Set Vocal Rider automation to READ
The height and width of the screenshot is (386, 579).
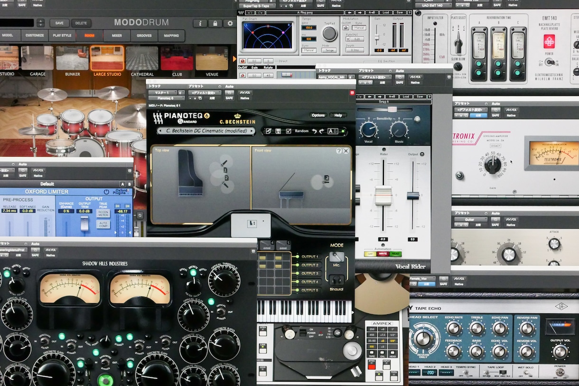click(395, 254)
